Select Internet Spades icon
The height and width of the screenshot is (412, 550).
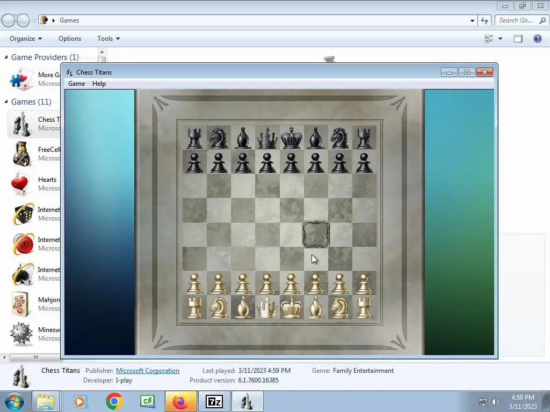[23, 274]
